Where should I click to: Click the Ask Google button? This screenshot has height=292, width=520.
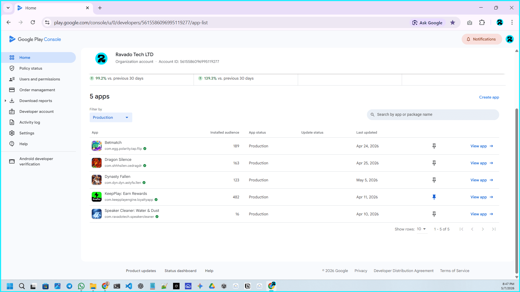click(427, 23)
